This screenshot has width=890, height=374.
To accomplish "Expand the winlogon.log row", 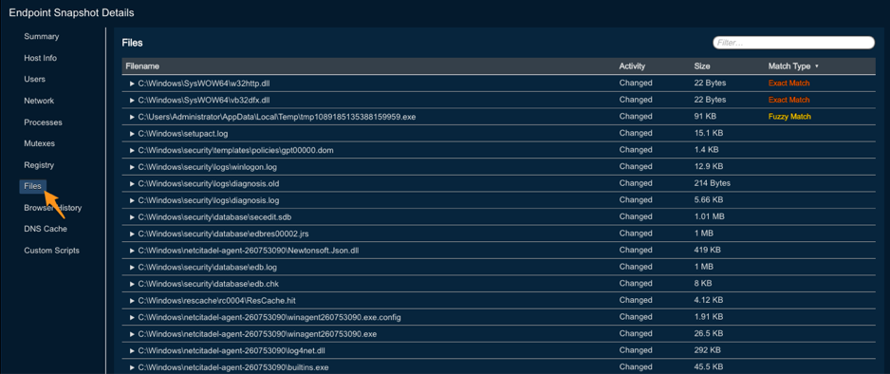I will click(x=132, y=167).
